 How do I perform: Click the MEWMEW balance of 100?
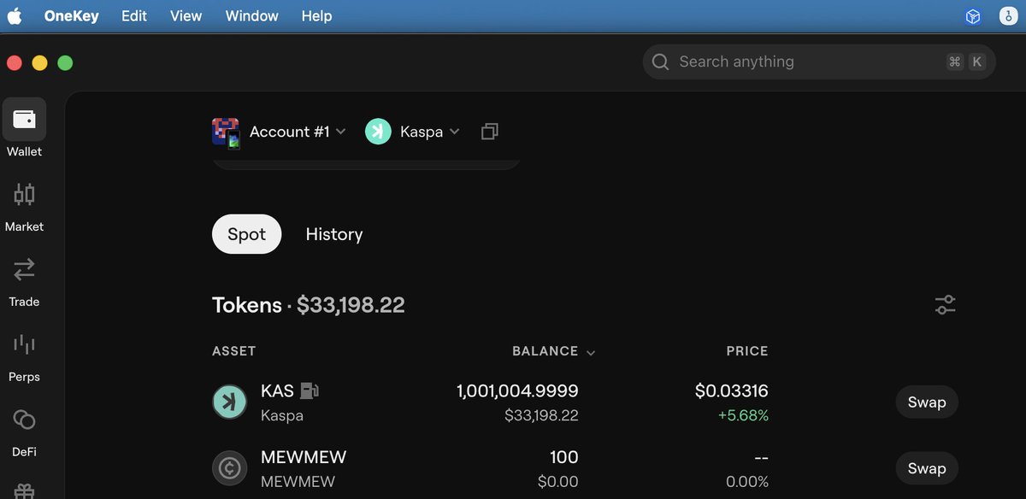tap(564, 457)
